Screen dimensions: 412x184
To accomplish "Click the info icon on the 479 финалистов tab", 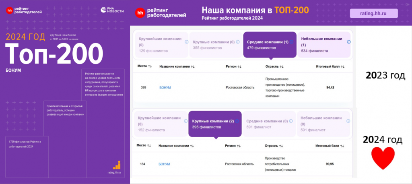I will 291,42.
